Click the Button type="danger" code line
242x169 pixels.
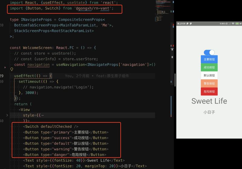click(65, 155)
